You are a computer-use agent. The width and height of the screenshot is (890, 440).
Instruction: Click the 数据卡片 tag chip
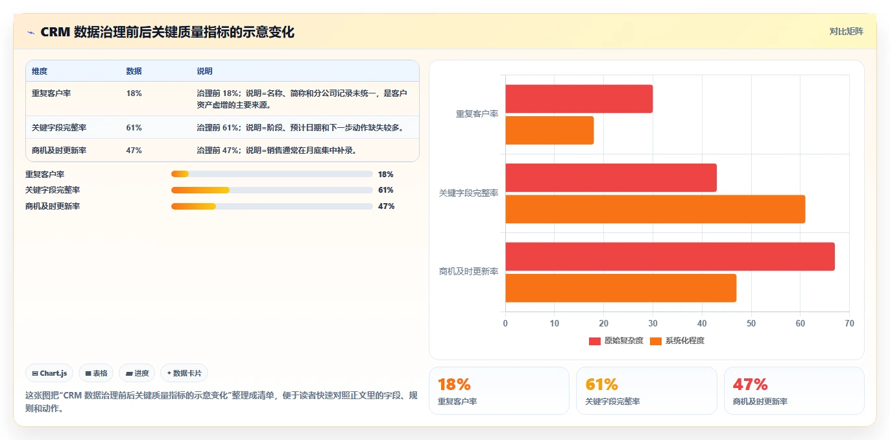(184, 373)
